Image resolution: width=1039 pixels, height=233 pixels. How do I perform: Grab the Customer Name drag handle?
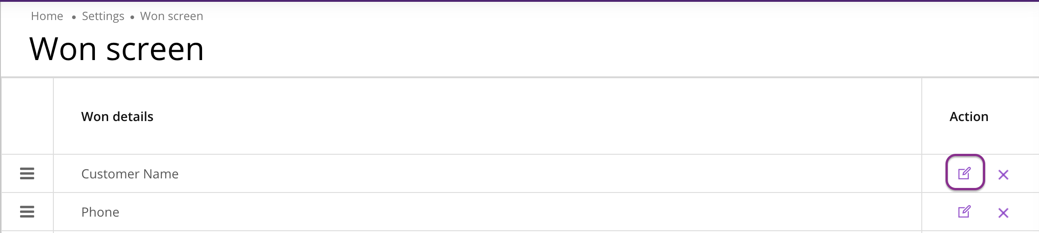pyautogui.click(x=27, y=173)
